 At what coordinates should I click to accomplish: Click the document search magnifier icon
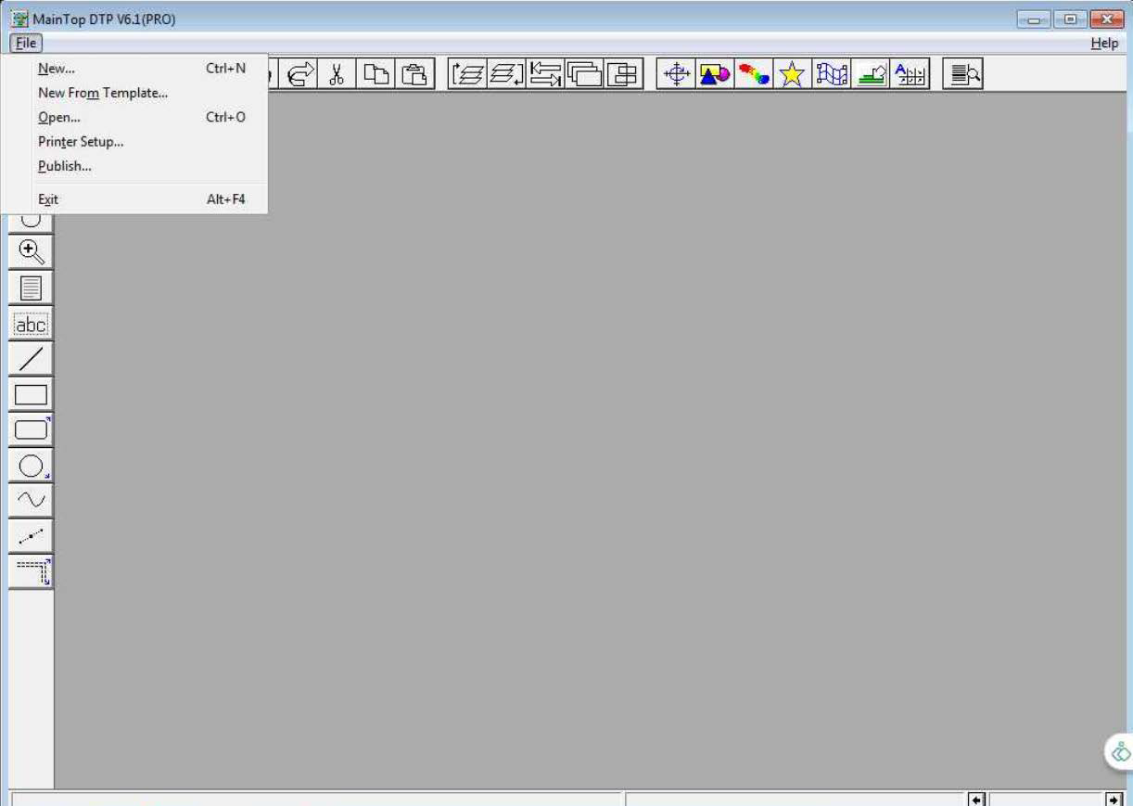tap(963, 74)
